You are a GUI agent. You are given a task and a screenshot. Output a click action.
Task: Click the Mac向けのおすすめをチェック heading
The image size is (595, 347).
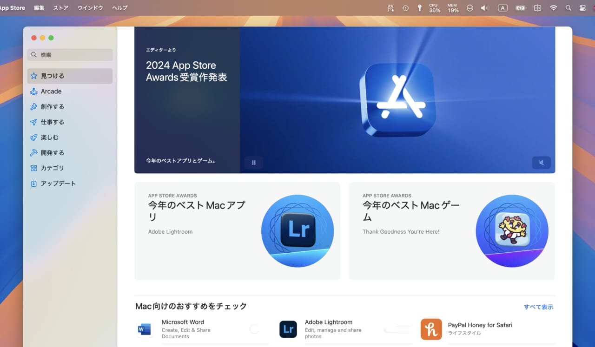(191, 306)
